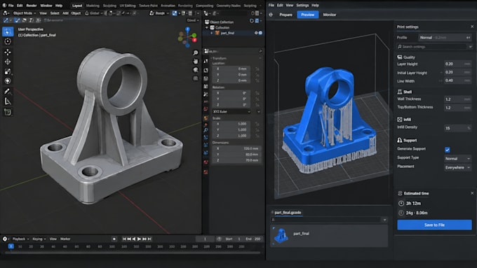Viewport: 477px width, 268px height.
Task: Switch to the Monitor tab in slicer
Action: pos(330,15)
